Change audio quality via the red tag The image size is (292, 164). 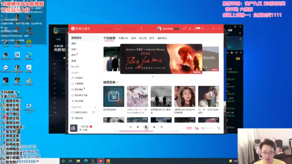coord(189,128)
